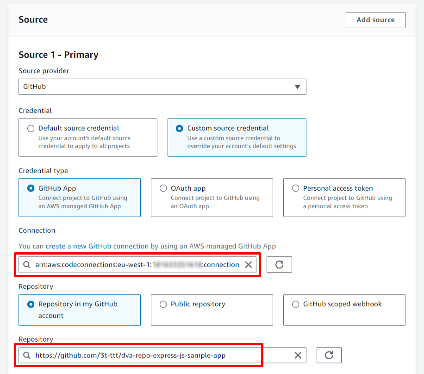Image resolution: width=424 pixels, height=374 pixels.
Task: Click the search icon in the Connection field
Action: (27, 264)
